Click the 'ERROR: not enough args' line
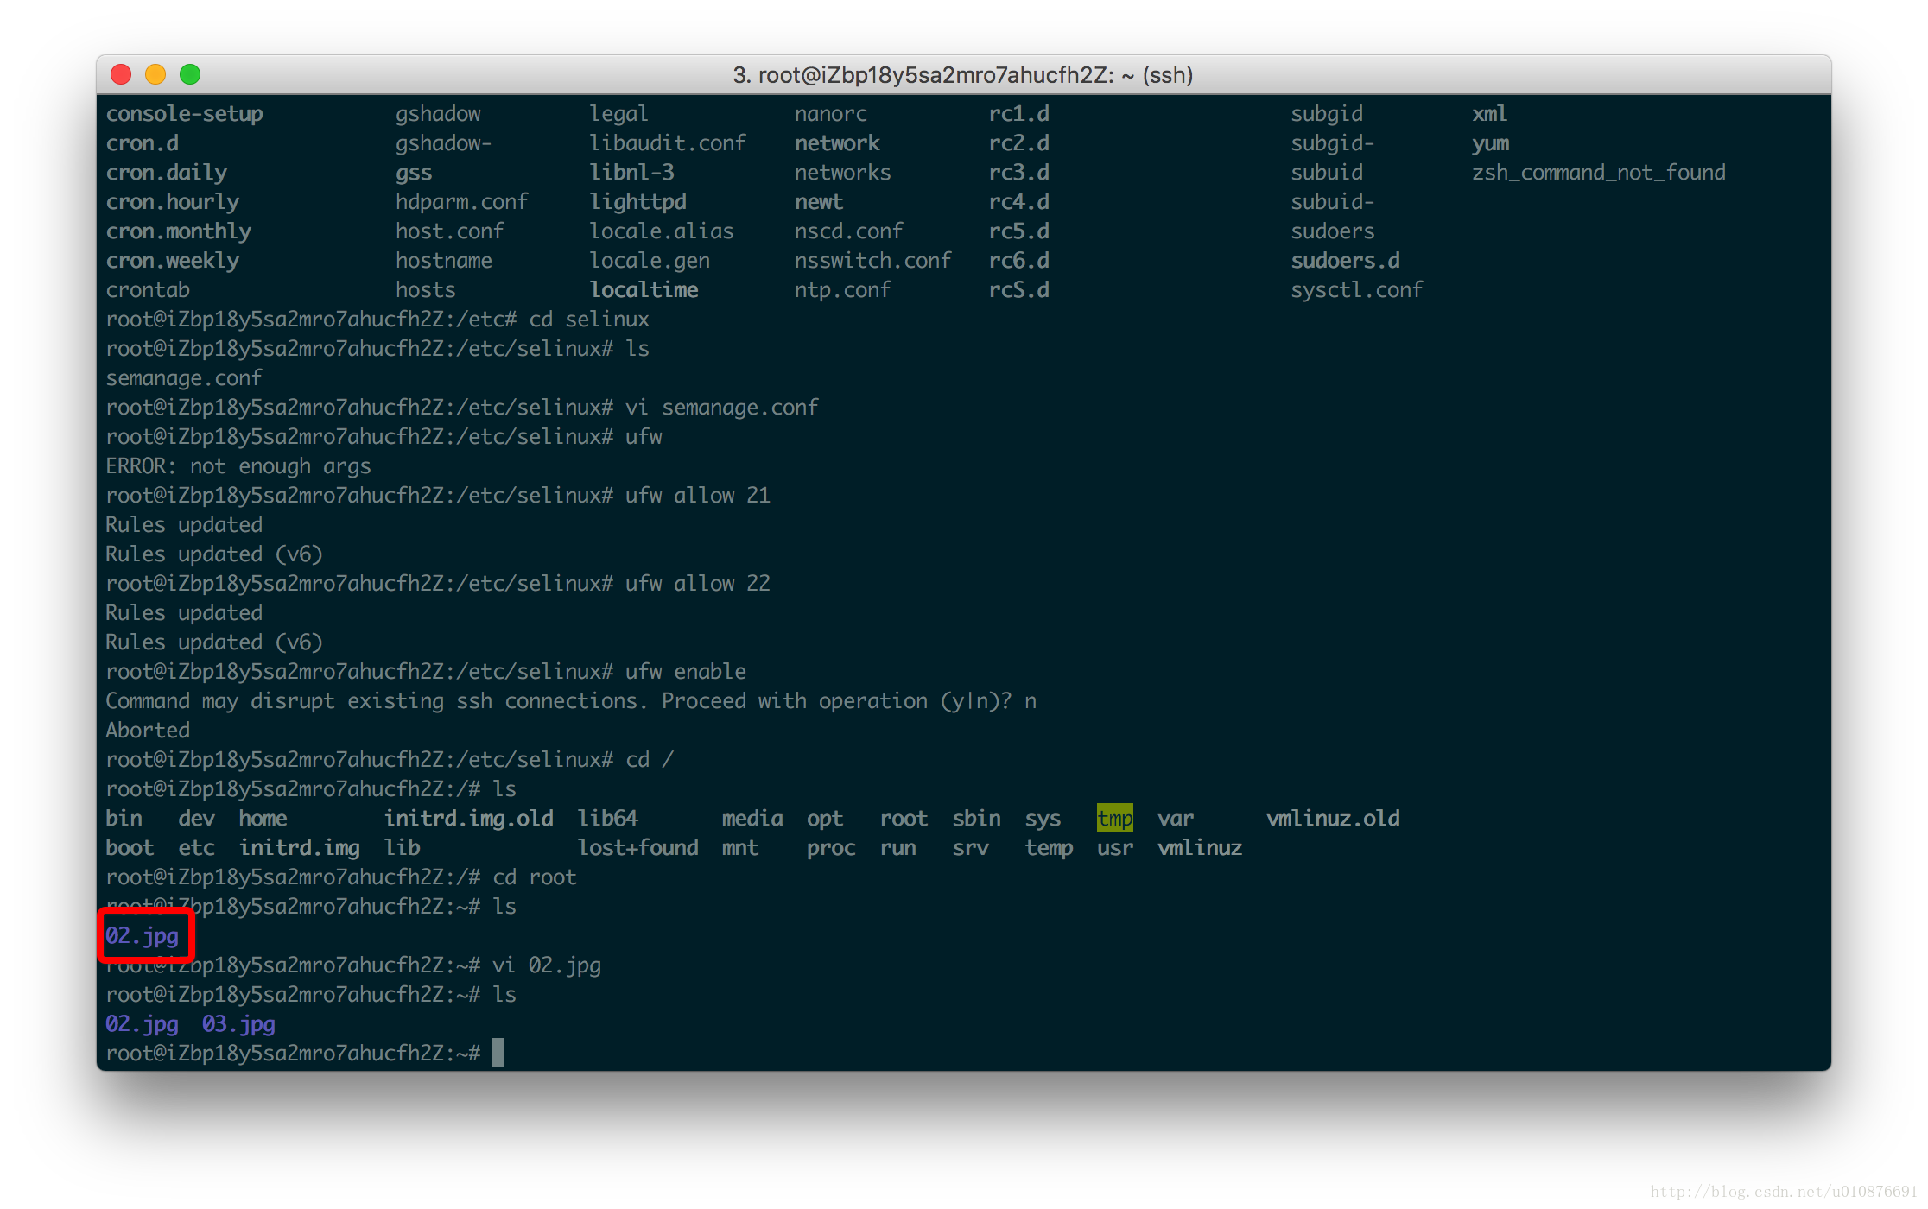 pyautogui.click(x=238, y=466)
